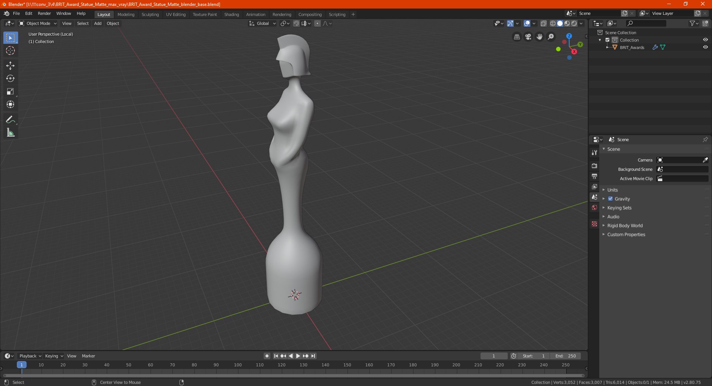The image size is (712, 386).
Task: Toggle orthographic grid view button
Action: click(x=517, y=37)
